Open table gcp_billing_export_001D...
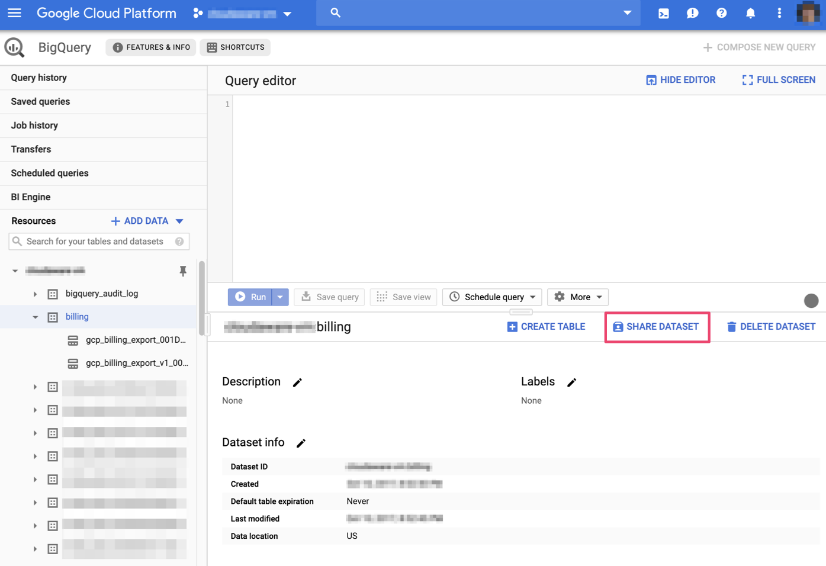This screenshot has height=566, width=826. pyautogui.click(x=136, y=340)
